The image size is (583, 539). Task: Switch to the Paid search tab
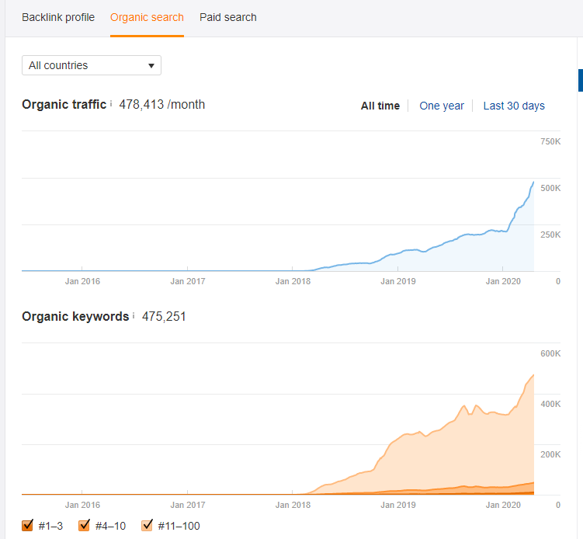pos(228,17)
